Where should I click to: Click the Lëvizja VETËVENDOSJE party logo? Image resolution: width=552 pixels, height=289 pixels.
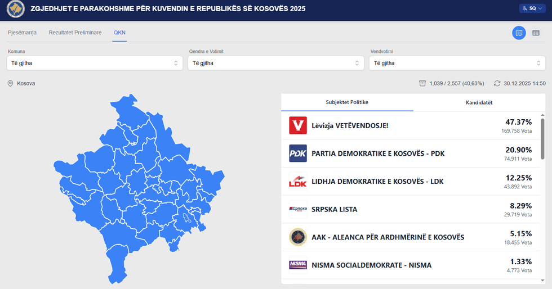[297, 125]
